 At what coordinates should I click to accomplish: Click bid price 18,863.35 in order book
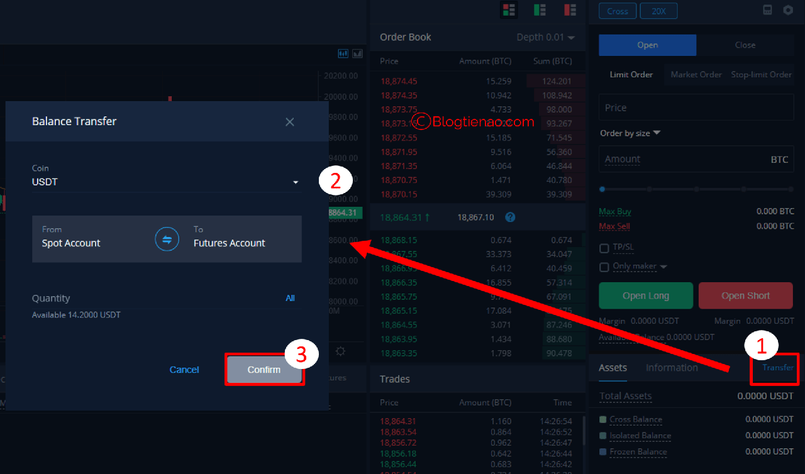point(399,353)
